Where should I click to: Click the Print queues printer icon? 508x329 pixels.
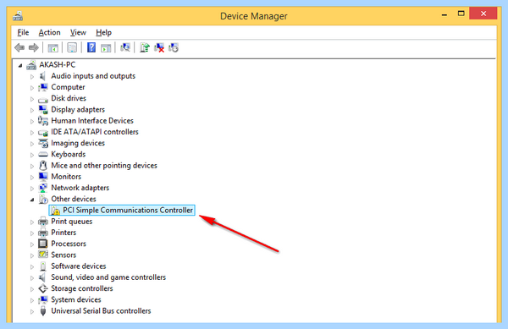click(43, 222)
